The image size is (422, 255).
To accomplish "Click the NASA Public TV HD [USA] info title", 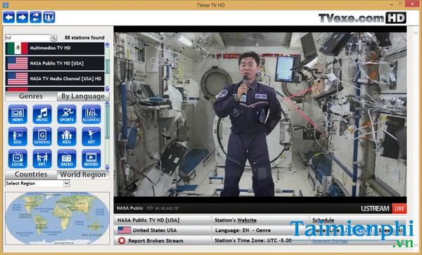I will pyautogui.click(x=148, y=221).
